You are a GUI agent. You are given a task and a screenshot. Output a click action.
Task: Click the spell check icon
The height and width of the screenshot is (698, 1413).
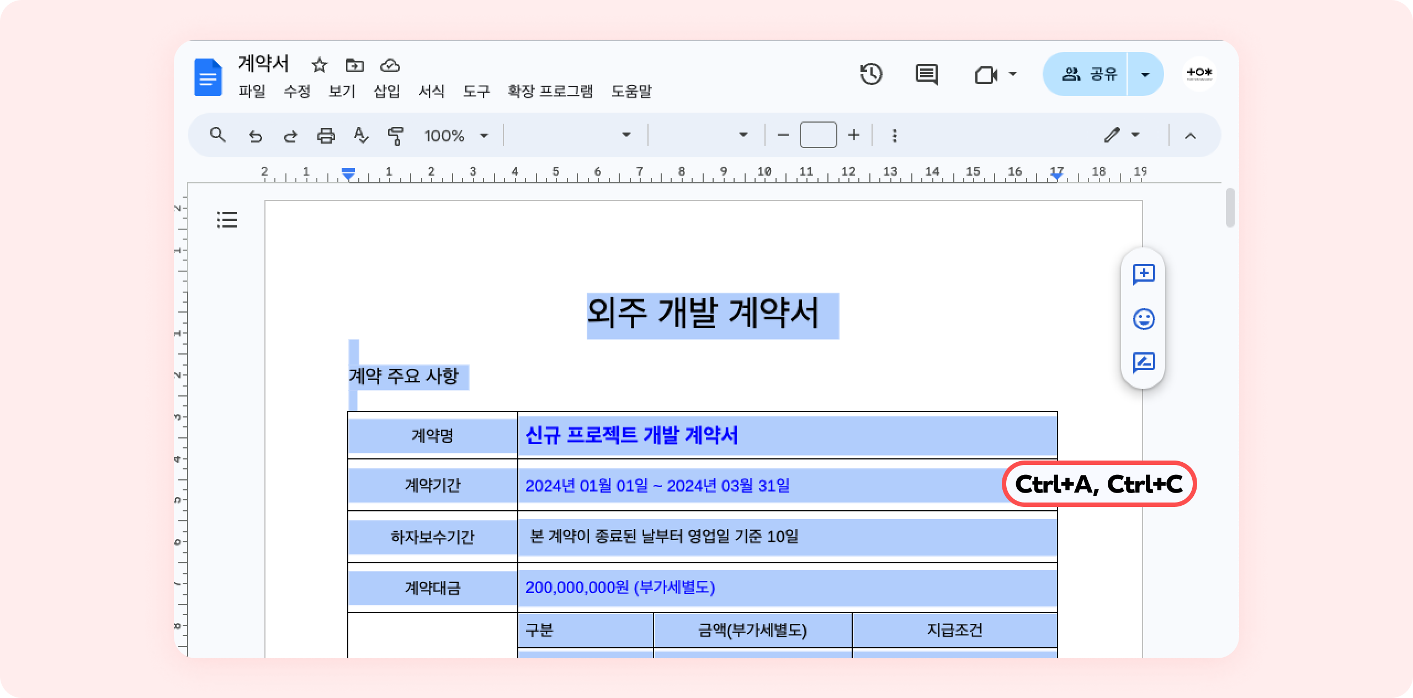pyautogui.click(x=360, y=135)
